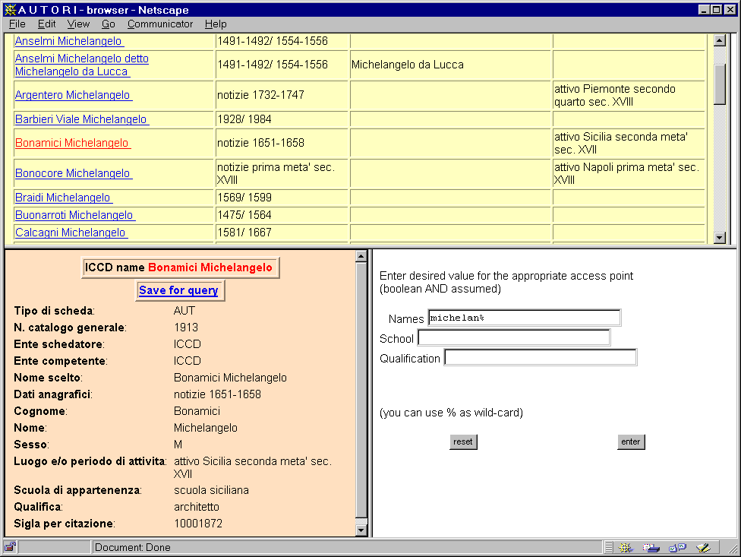
Task: Click the 'ICCD name Bonamici Michelangelo' heading
Action: tap(180, 267)
